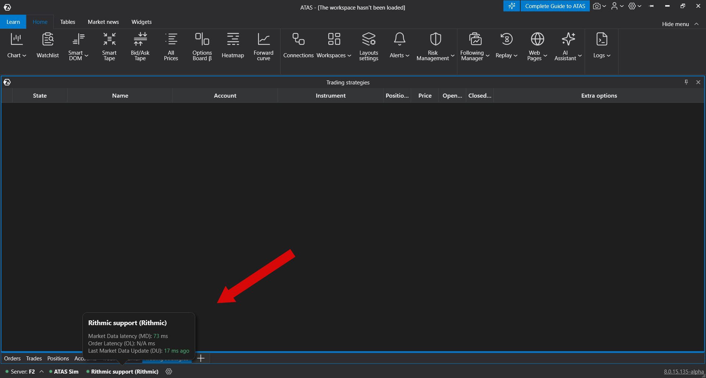Image resolution: width=706 pixels, height=378 pixels.
Task: Click the Server: F2 status indicator
Action: 20,371
